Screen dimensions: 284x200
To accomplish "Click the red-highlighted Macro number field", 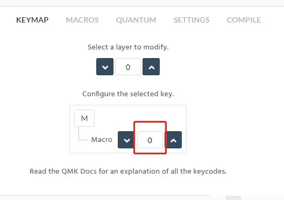I will (150, 140).
